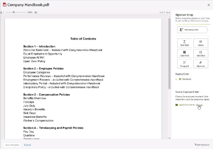The width and height of the screenshot is (213, 149).
Task: Add an Initials field
Action: [x=201, y=43]
